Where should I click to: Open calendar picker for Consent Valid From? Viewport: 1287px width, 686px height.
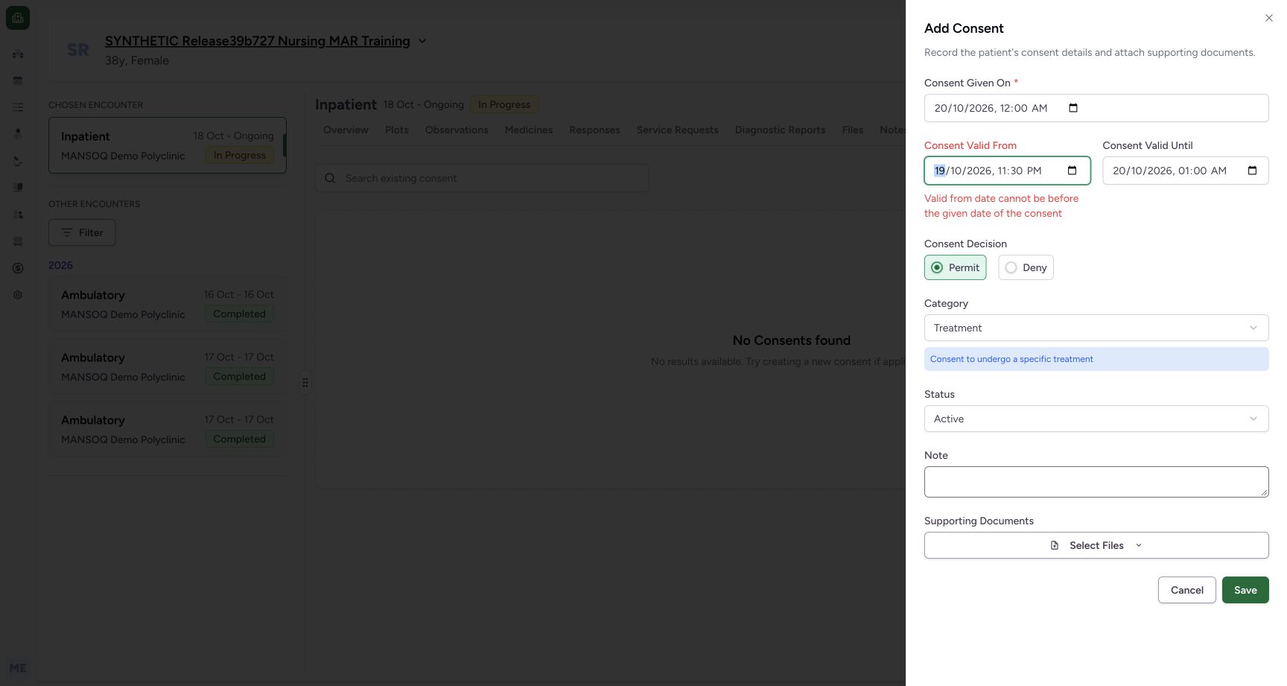[1072, 171]
